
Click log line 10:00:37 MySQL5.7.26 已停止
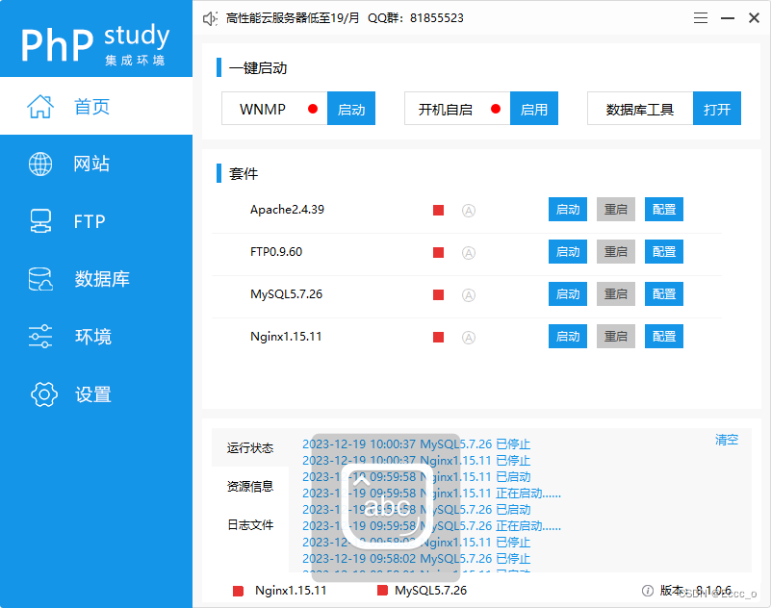click(417, 444)
